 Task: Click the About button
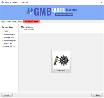tap(7, 95)
